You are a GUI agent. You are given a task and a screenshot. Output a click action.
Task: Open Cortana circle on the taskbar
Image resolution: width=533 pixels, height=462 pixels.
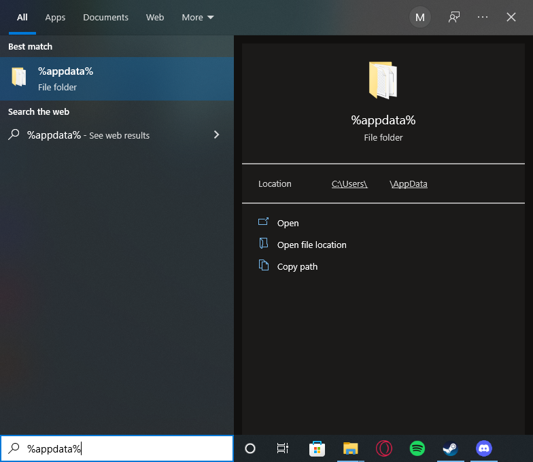coord(250,448)
